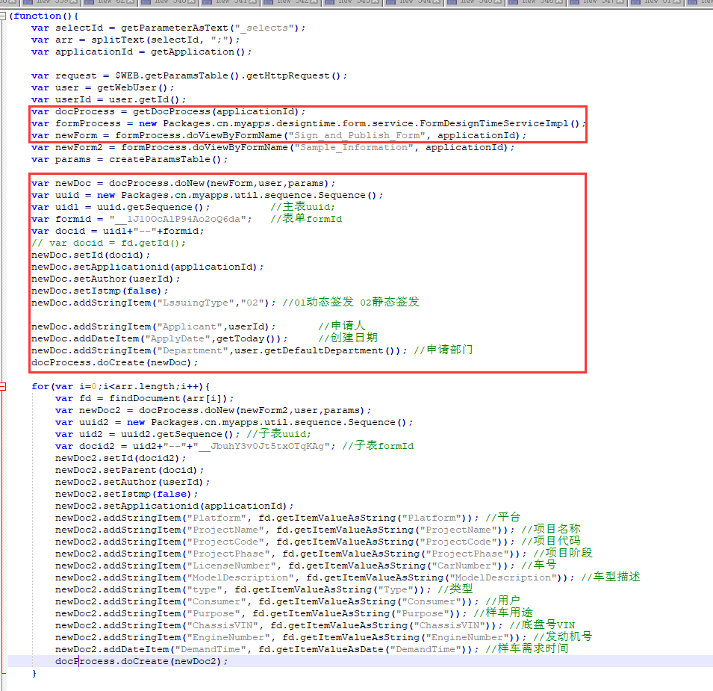This screenshot has height=691, width=713.
Task: Click the string "Sign_and_Publish_Form"
Action: 357,135
